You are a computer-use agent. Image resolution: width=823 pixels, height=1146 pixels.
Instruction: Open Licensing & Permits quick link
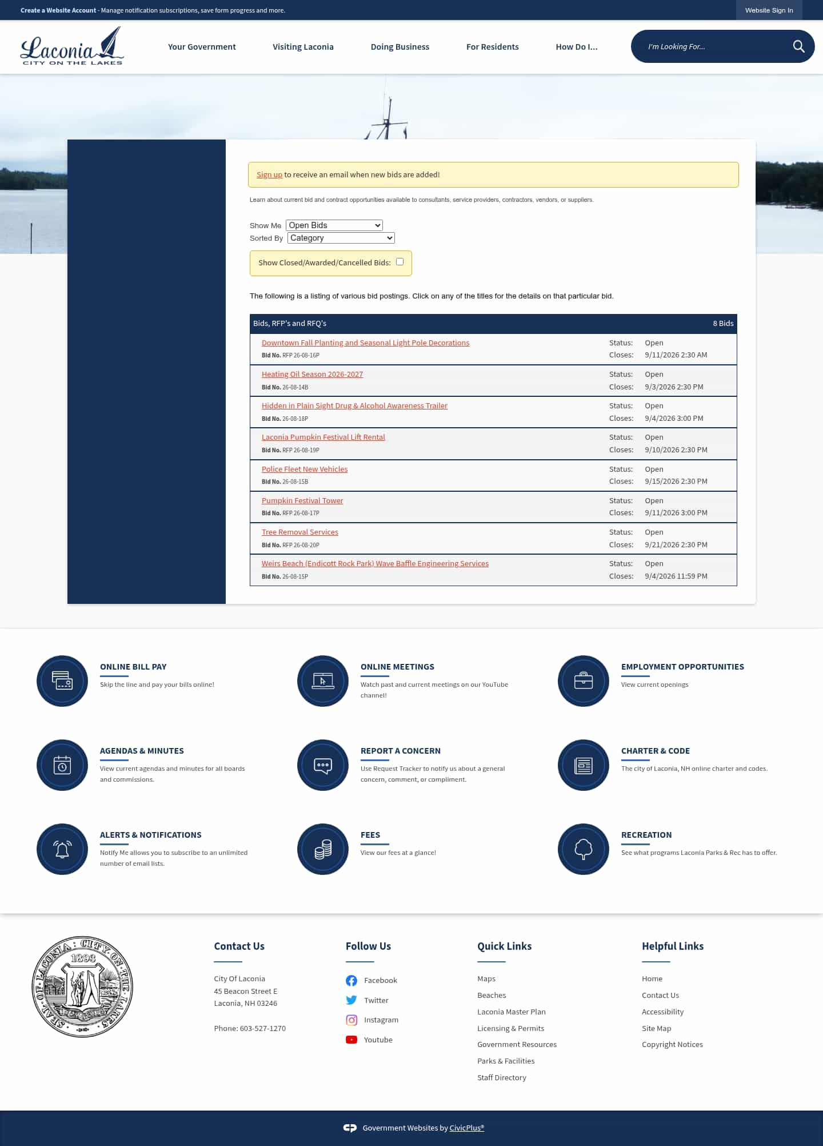pos(511,1029)
